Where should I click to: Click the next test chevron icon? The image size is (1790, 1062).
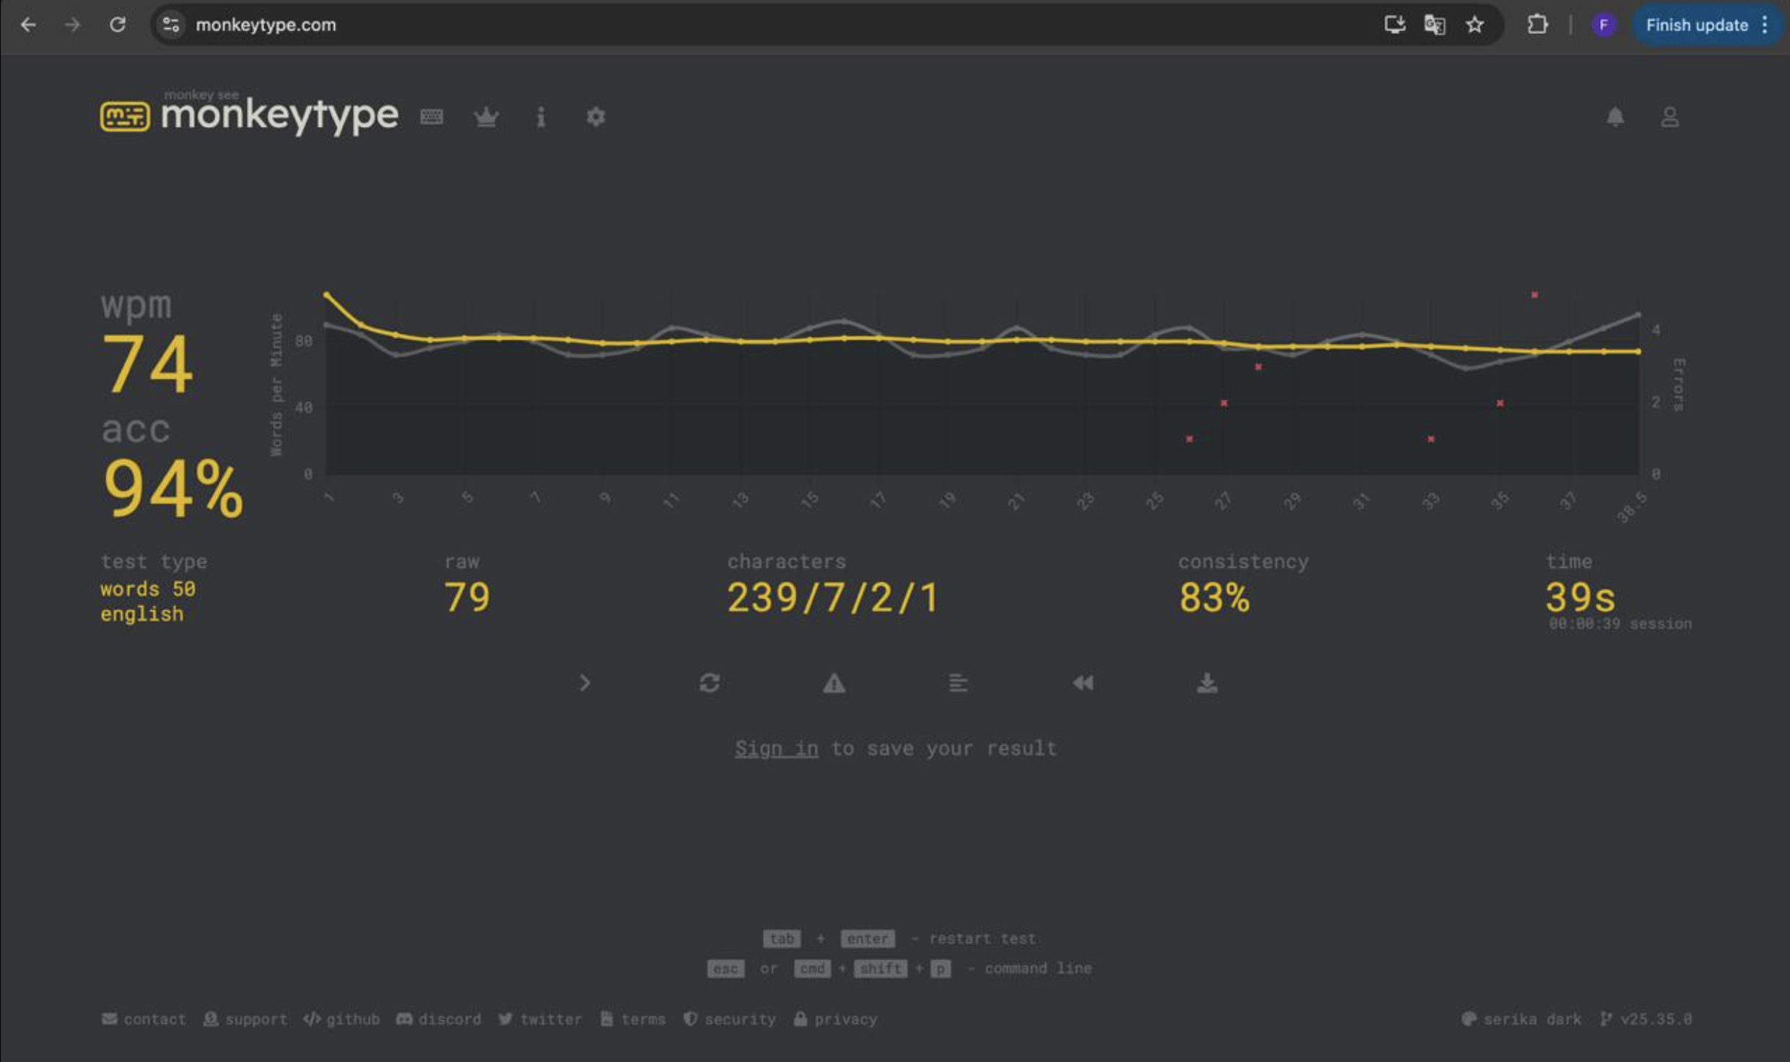(x=585, y=683)
